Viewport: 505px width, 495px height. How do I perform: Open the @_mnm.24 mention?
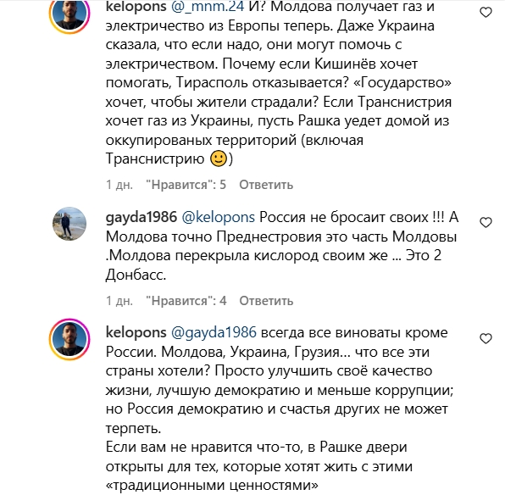[208, 7]
